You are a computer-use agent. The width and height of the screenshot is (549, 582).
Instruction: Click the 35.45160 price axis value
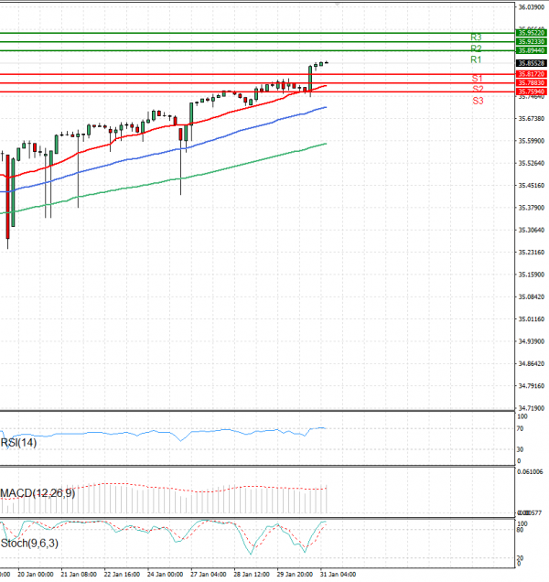click(x=532, y=186)
